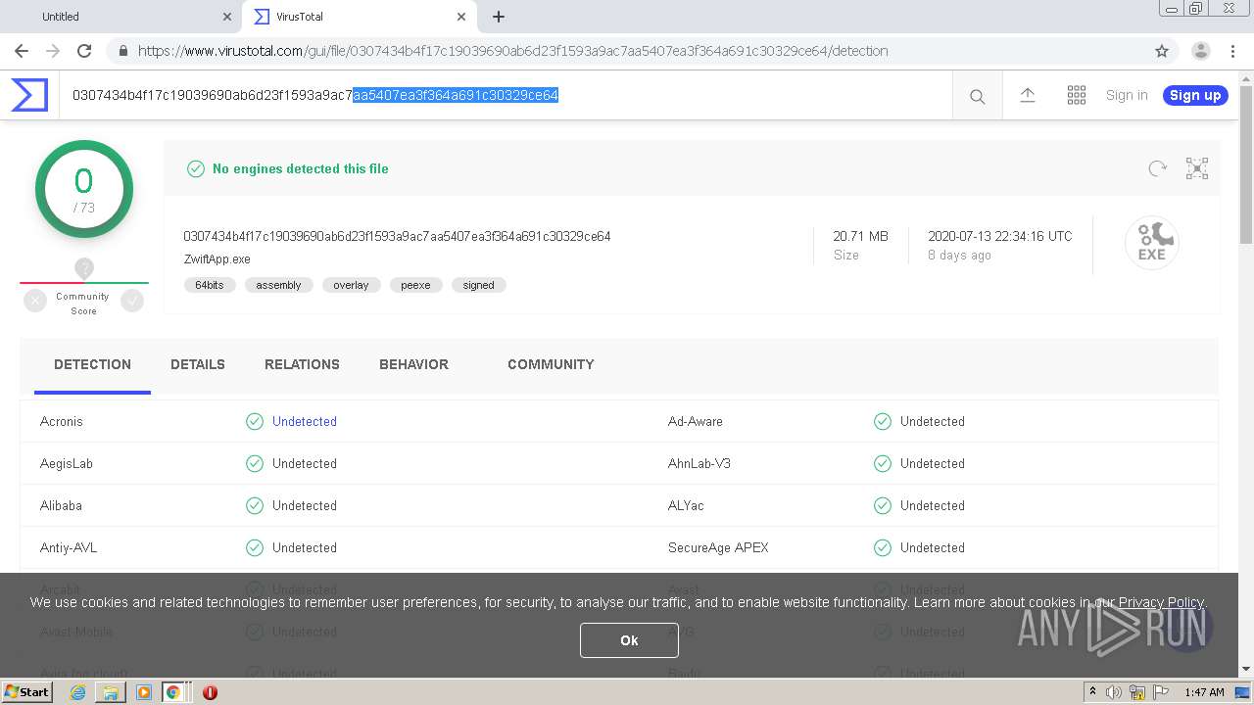Click the AegisLab engine name
Screen dimensions: 1254x705
pyautogui.click(x=67, y=463)
